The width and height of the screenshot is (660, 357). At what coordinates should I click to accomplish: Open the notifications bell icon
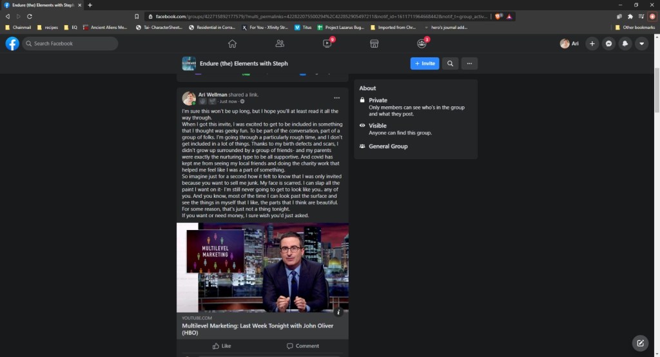point(625,44)
